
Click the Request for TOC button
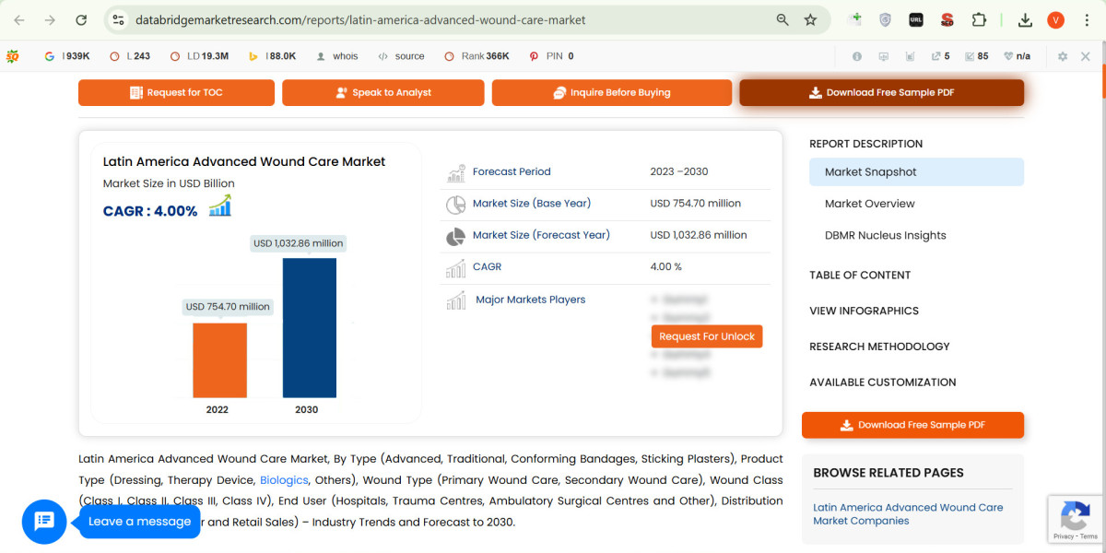coord(176,92)
